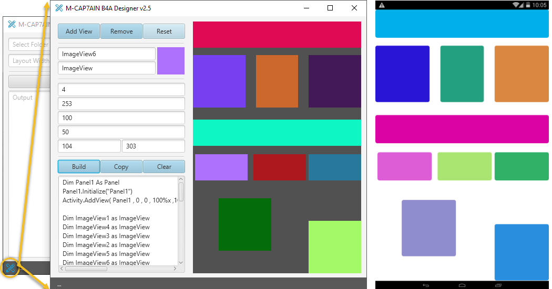Tap the warning triangle in status bar

pyautogui.click(x=382, y=5)
